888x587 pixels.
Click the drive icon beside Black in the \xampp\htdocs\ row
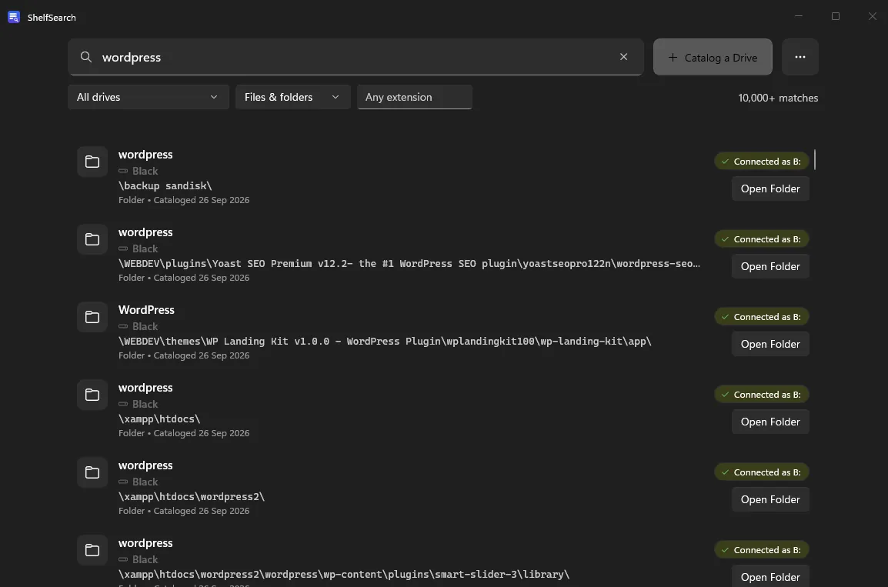123,404
